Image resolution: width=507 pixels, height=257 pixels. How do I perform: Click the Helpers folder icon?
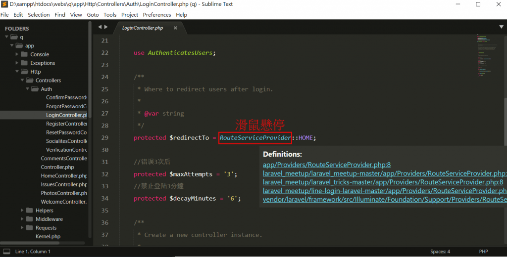(29, 210)
